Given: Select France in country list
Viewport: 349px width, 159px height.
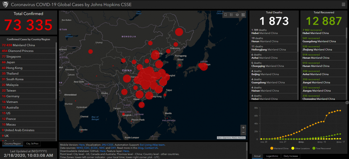Looking at the screenshot, I should [x=28, y=119].
